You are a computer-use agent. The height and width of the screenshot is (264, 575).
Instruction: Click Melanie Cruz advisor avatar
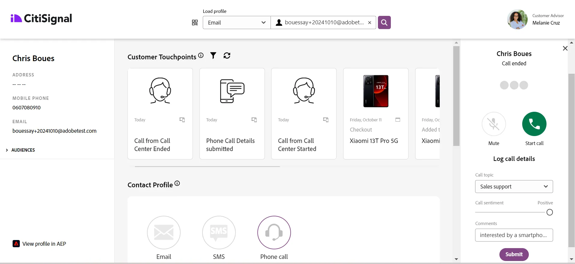(x=517, y=19)
